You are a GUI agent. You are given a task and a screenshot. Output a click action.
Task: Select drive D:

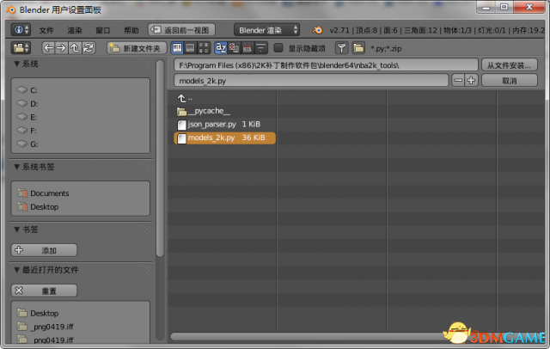(80, 104)
